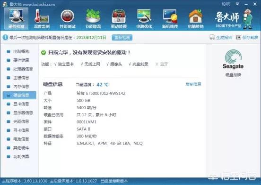Click the 300 MB/秒 transfer rate value
The width and height of the screenshot is (261, 185).
(87, 136)
